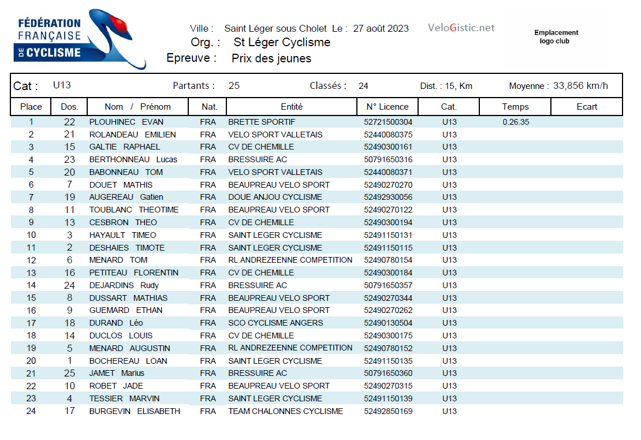Image resolution: width=641 pixels, height=440 pixels.
Task: Click the name BURGEVIN ELISABETH
Action: point(135,411)
